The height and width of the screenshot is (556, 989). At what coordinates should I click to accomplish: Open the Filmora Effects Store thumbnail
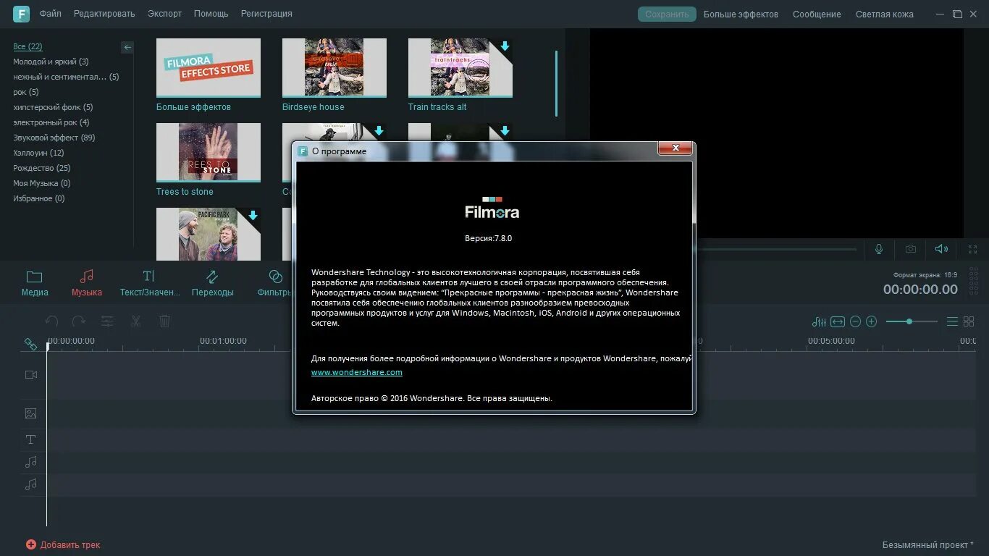tap(209, 67)
